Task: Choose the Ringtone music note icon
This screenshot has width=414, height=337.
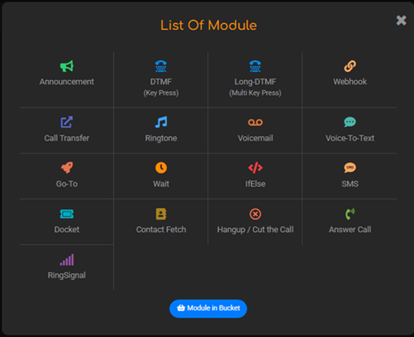Action: pyautogui.click(x=161, y=122)
